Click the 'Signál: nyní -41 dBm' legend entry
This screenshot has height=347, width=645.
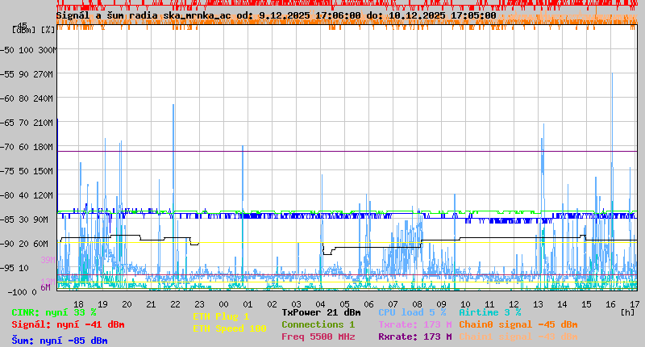[x=68, y=324]
